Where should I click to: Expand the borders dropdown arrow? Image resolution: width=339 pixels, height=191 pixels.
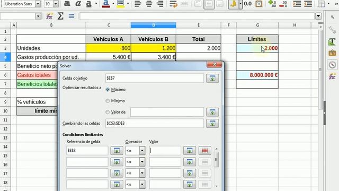point(328,4)
